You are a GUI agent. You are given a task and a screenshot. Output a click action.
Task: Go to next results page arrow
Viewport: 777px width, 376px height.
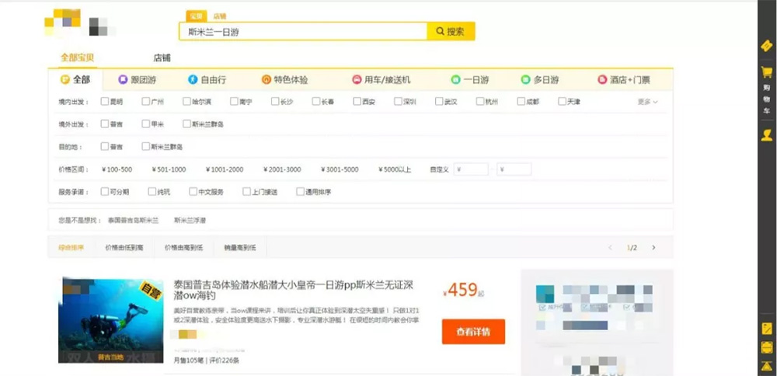point(653,247)
